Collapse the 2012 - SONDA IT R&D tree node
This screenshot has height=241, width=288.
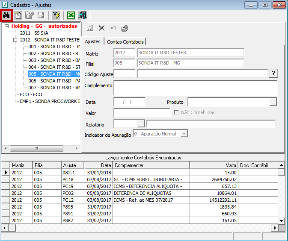[15, 40]
